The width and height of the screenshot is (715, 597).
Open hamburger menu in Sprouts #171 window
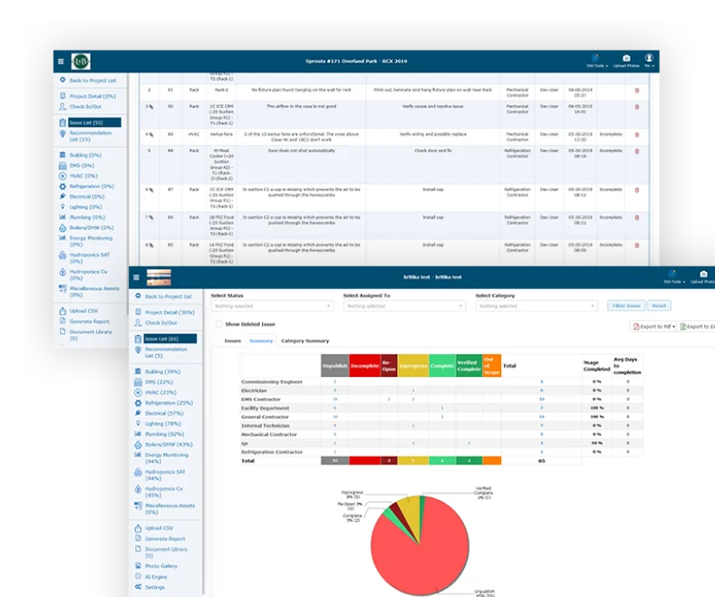coord(61,61)
